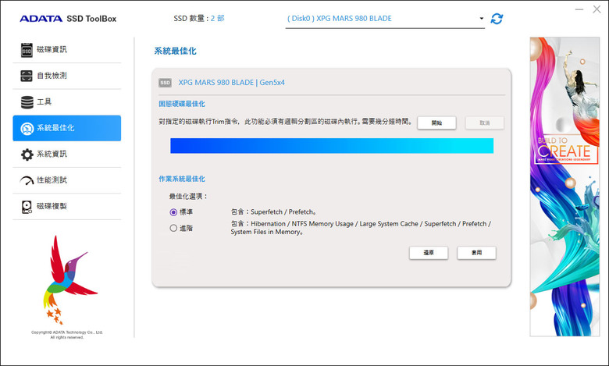Click the 'XPG MARS 980 BLADE | Gen5x4' title
The image size is (609, 366).
(231, 83)
